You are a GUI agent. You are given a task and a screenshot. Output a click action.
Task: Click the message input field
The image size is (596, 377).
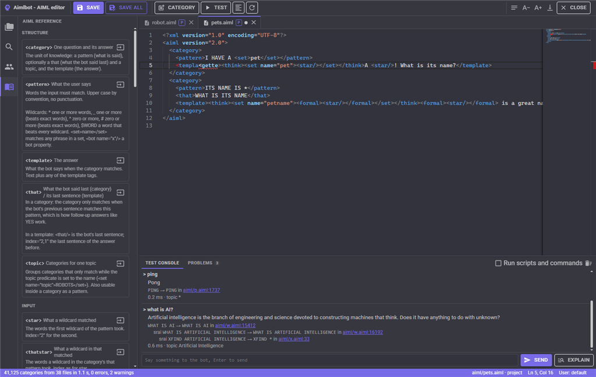tap(329, 360)
